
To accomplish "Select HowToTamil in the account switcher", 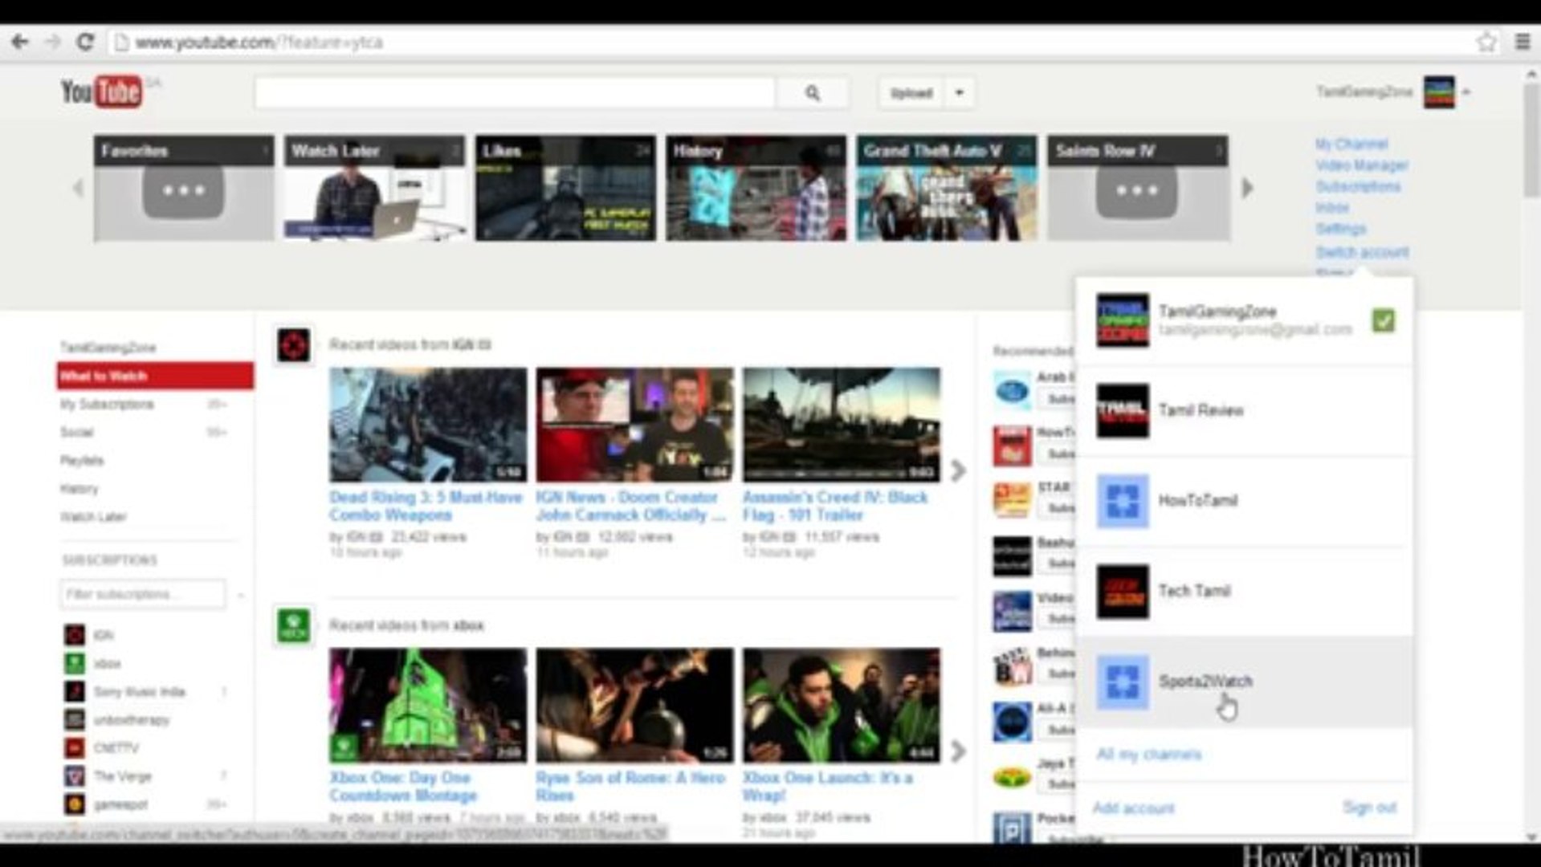I will (x=1200, y=500).
